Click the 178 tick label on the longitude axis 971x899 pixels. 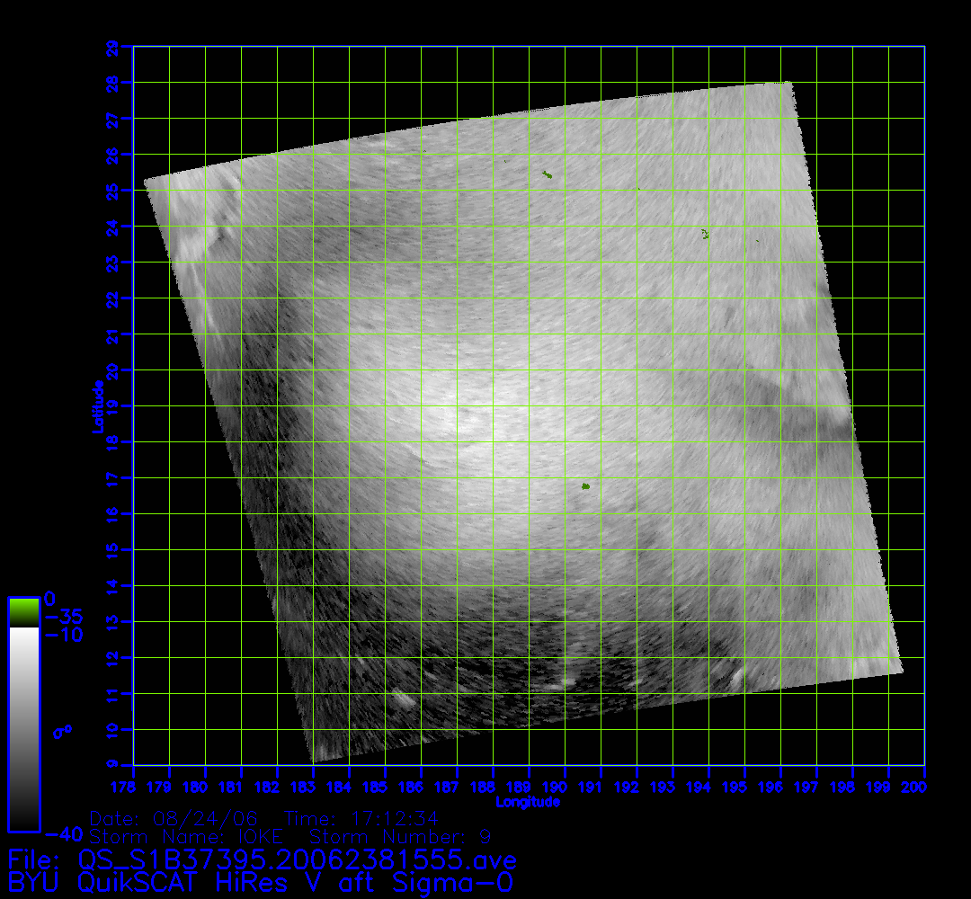(134, 788)
